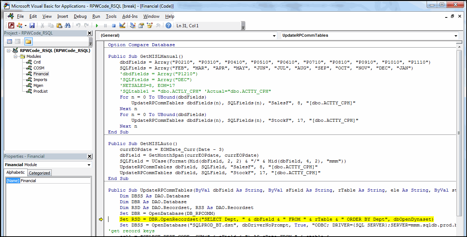Open the Properties Window icon

point(141,25)
